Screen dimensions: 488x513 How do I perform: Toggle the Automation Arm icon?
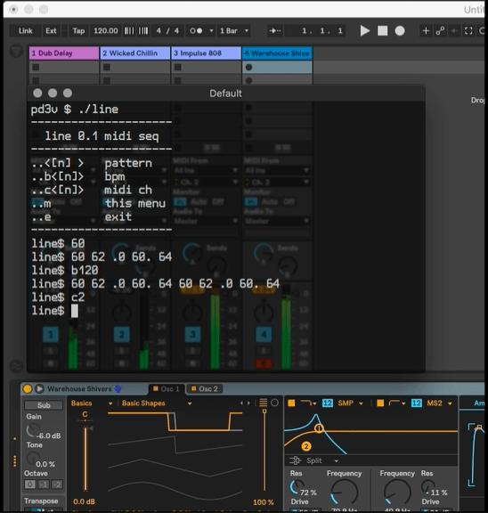[440, 31]
